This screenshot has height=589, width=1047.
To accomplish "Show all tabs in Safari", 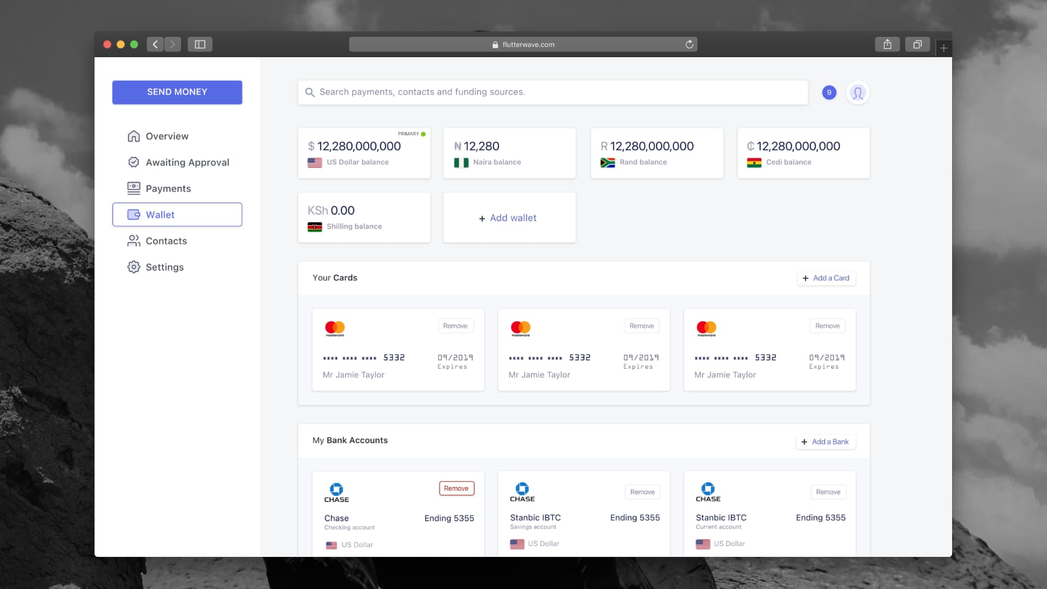I will [x=918, y=44].
